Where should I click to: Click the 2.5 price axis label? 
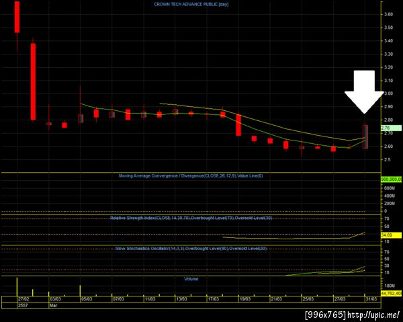pos(387,160)
